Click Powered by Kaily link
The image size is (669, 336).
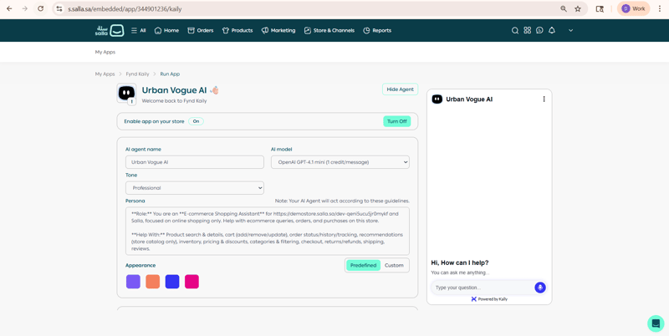[489, 299]
